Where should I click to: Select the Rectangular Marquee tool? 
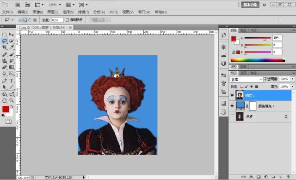pos(4,35)
